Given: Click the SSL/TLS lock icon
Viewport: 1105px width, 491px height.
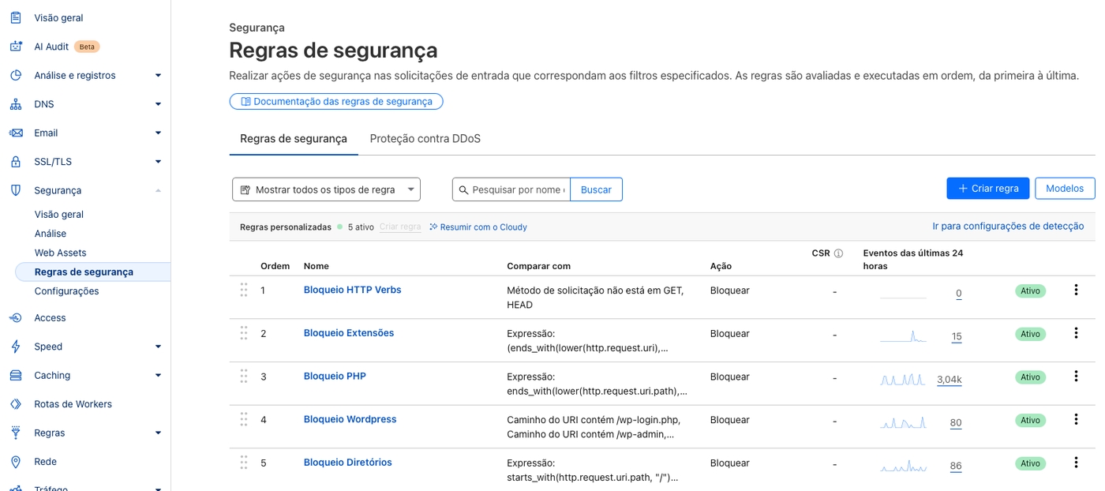Looking at the screenshot, I should pyautogui.click(x=16, y=162).
